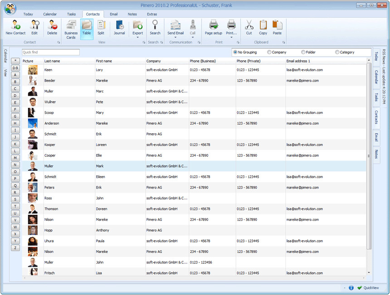
Task: Click the Call phone icon
Action: click(x=193, y=25)
